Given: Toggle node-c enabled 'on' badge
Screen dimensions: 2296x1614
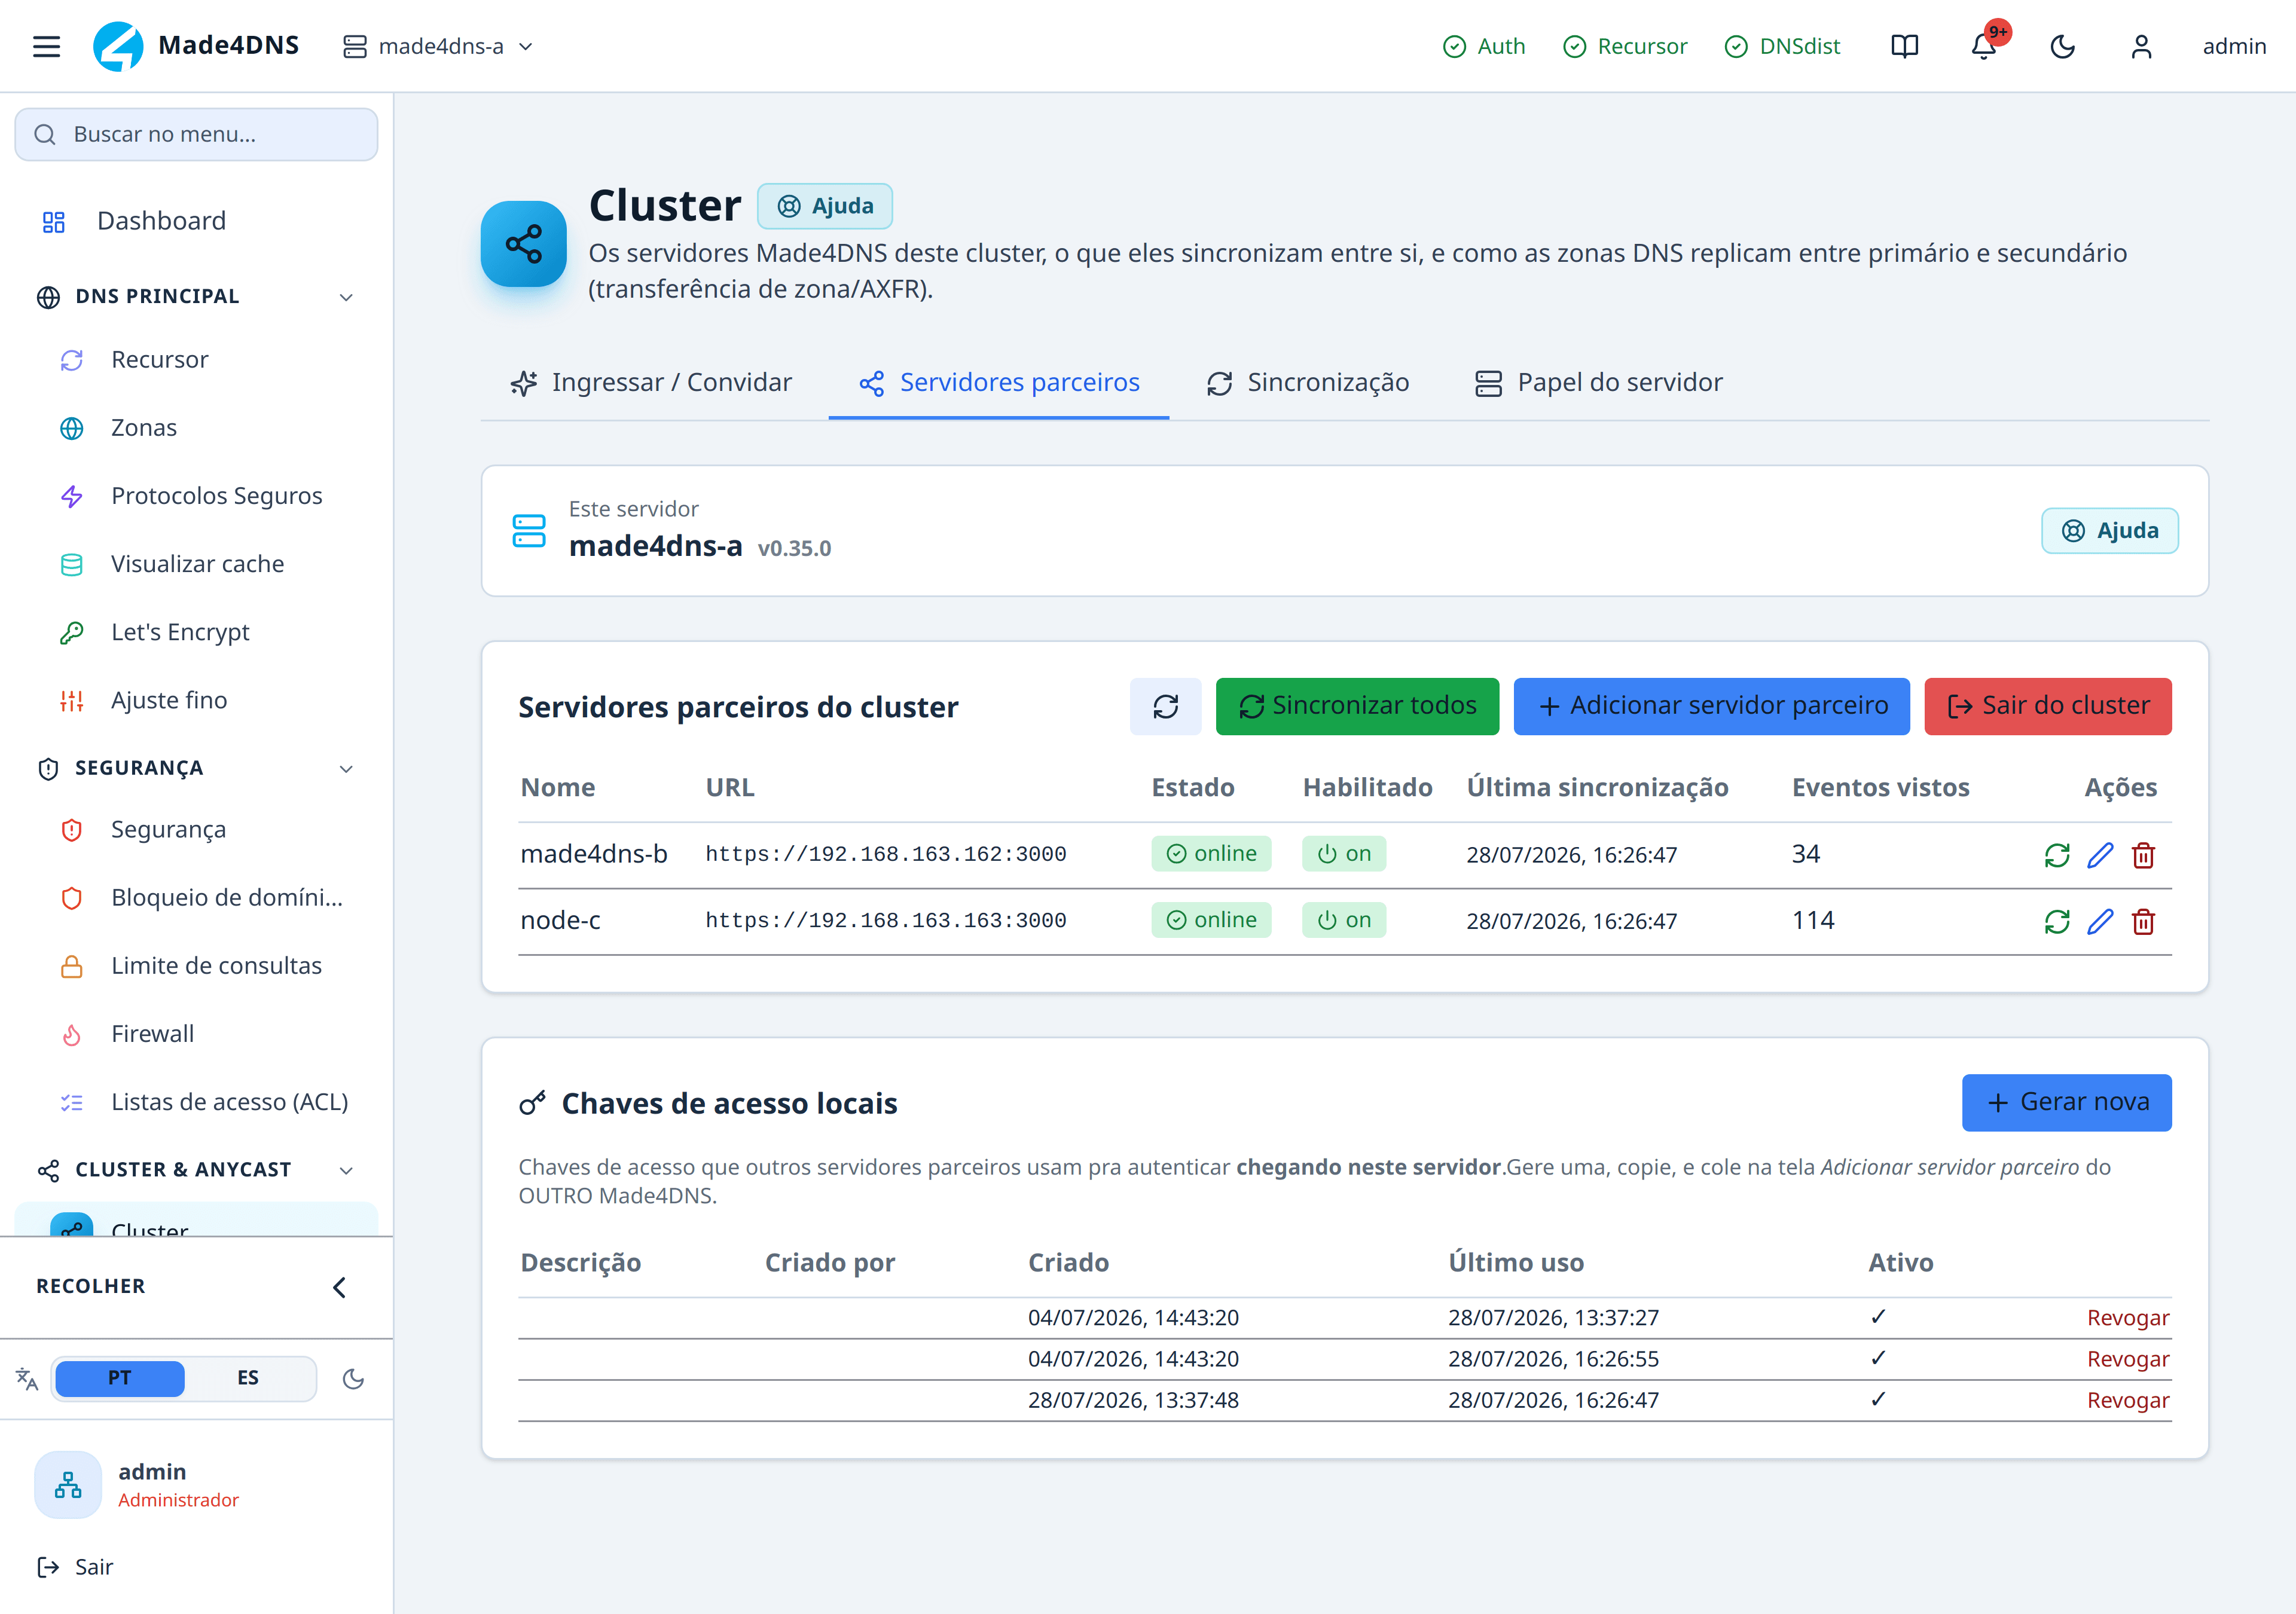Looking at the screenshot, I should (x=1344, y=920).
